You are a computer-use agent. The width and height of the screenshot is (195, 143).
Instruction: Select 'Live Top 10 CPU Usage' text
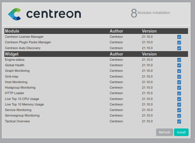click(22, 99)
